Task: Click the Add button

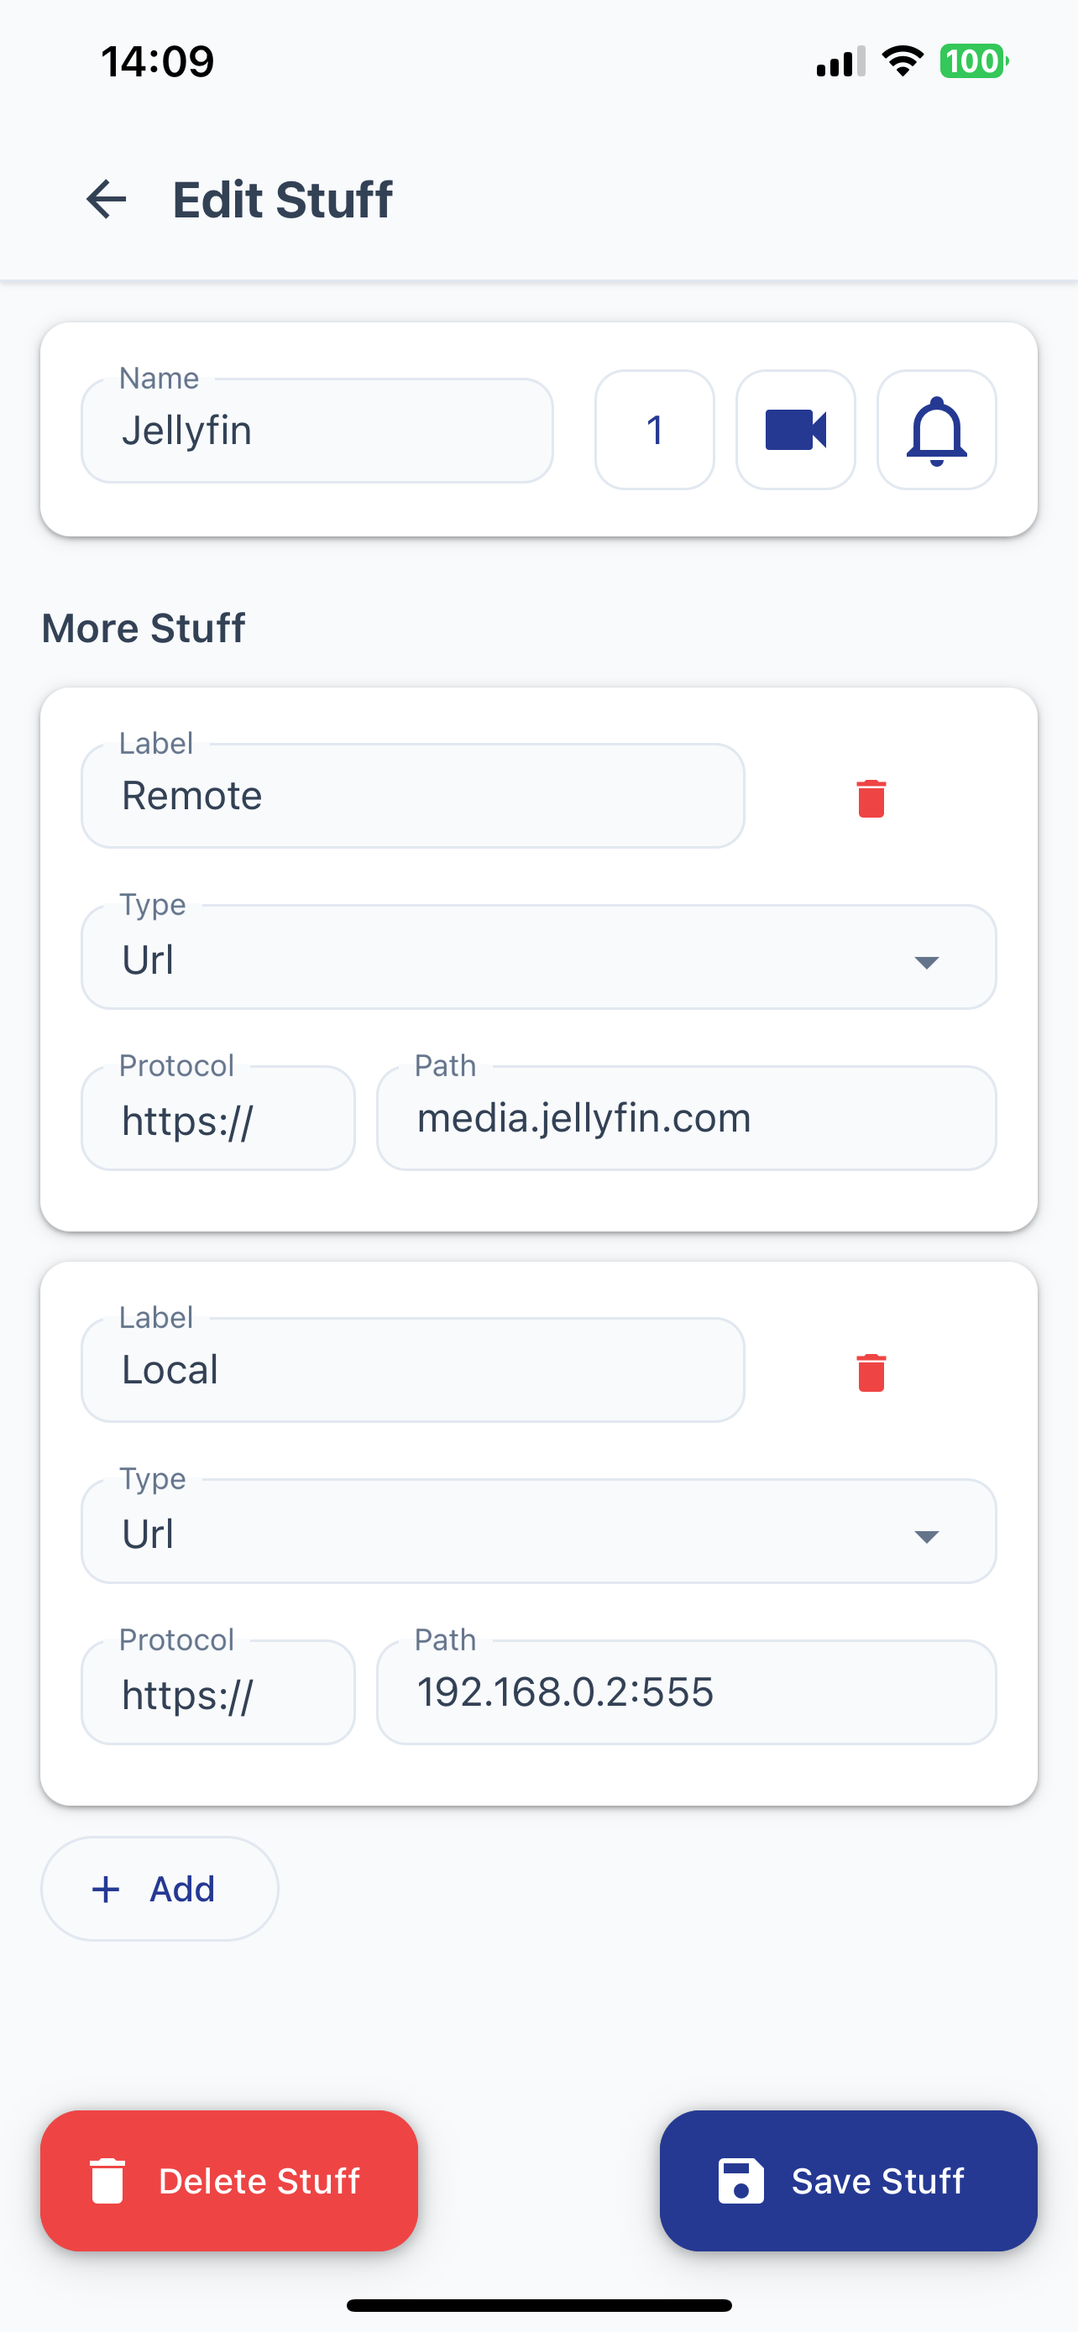Action: coord(160,1889)
